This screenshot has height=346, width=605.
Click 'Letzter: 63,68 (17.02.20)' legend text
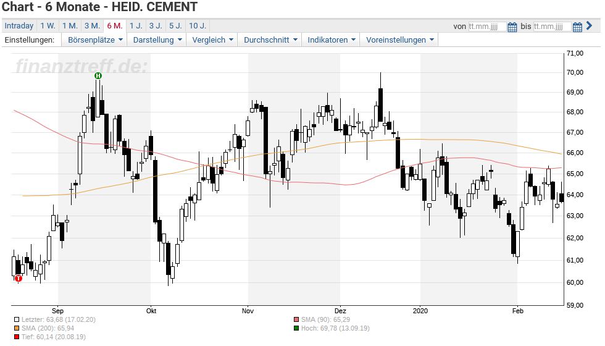tap(58, 320)
